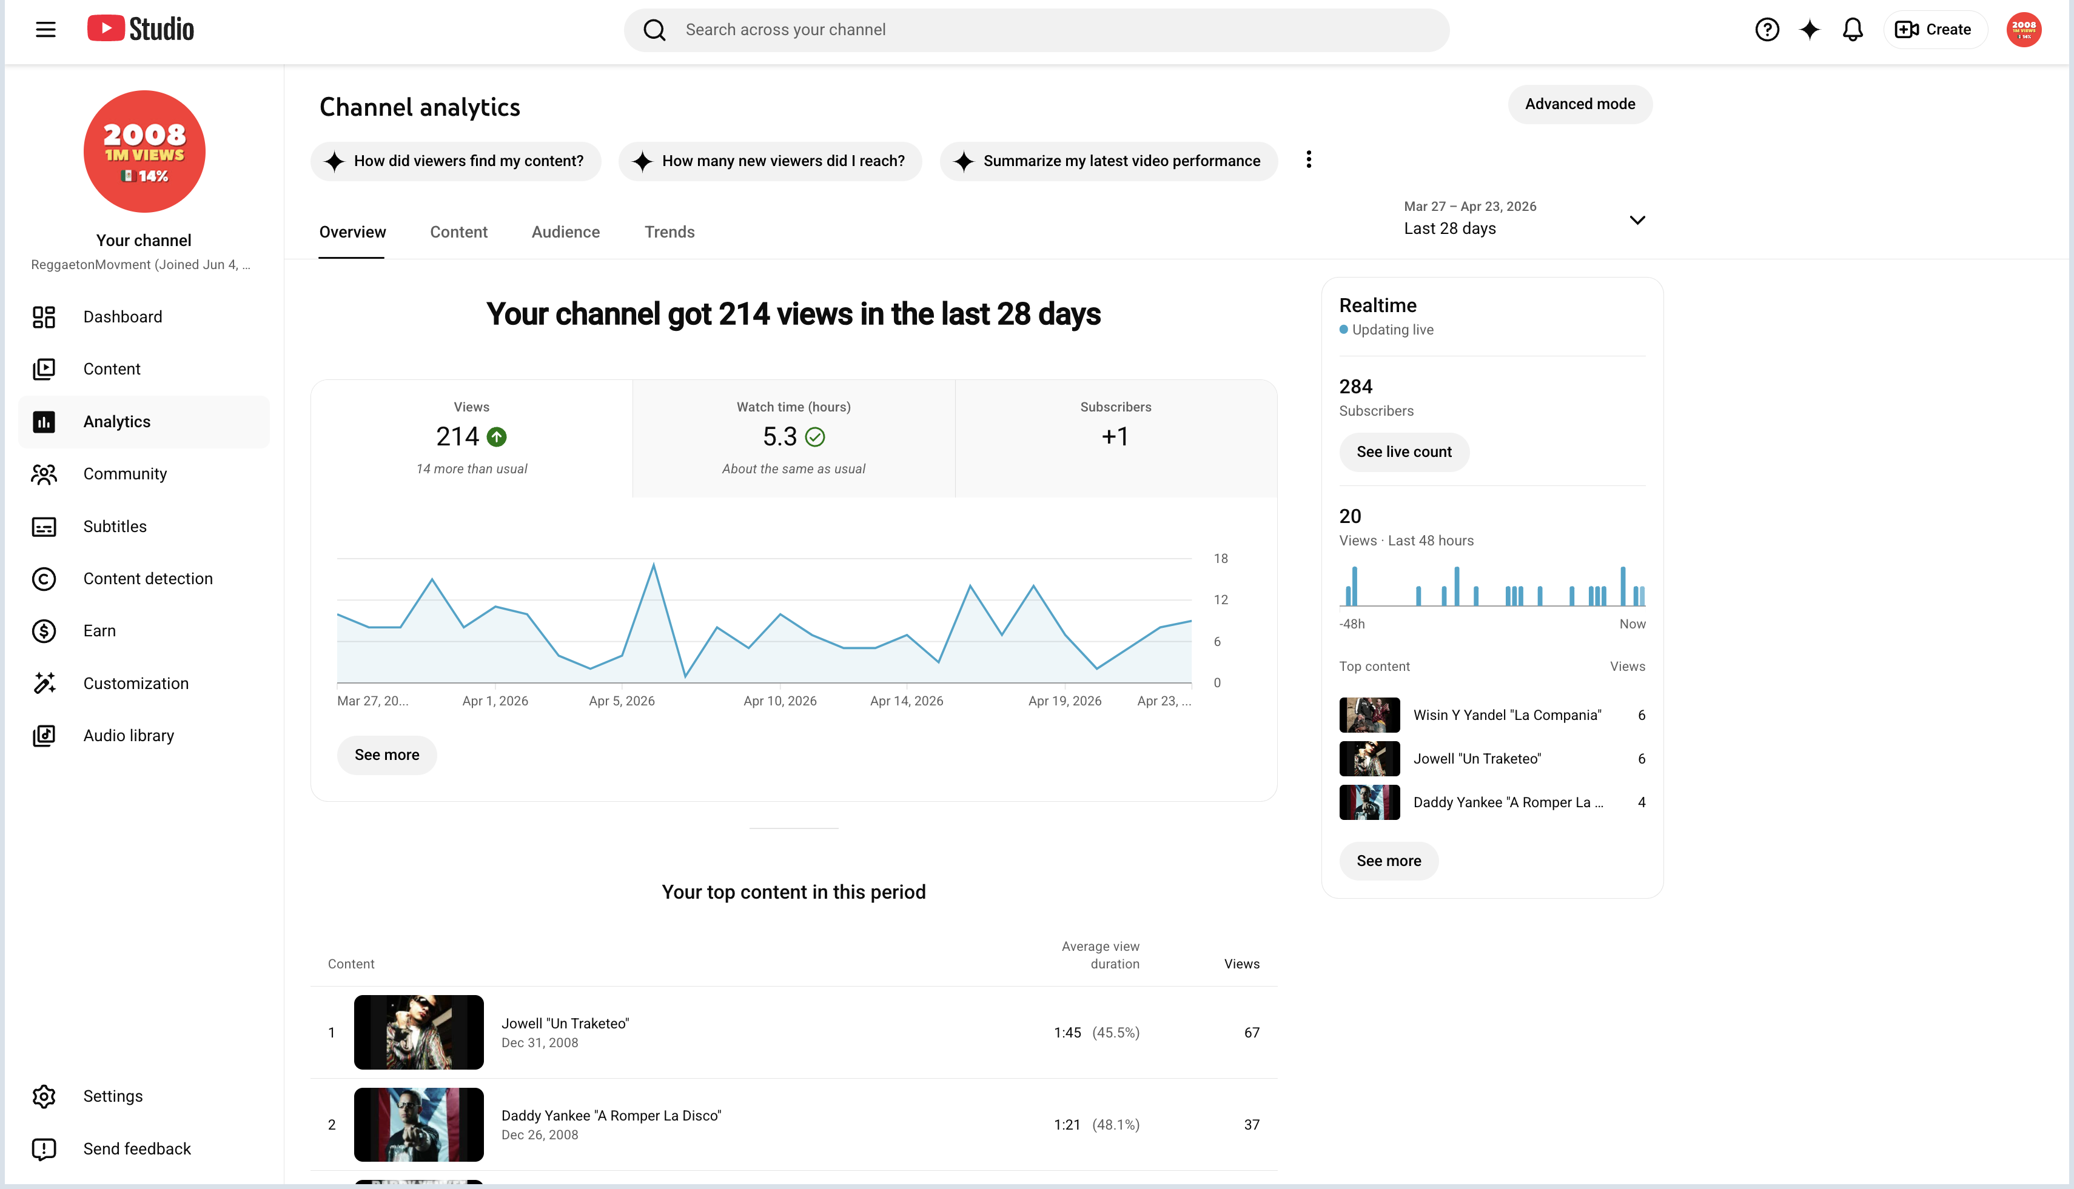Screen dimensions: 2074x1189
Task: Click the Advanced mode button
Action: 1580,104
